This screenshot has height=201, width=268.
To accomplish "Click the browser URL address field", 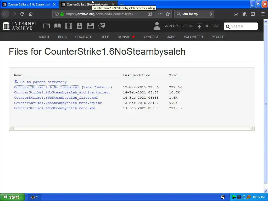I will pyautogui.click(x=102, y=14).
